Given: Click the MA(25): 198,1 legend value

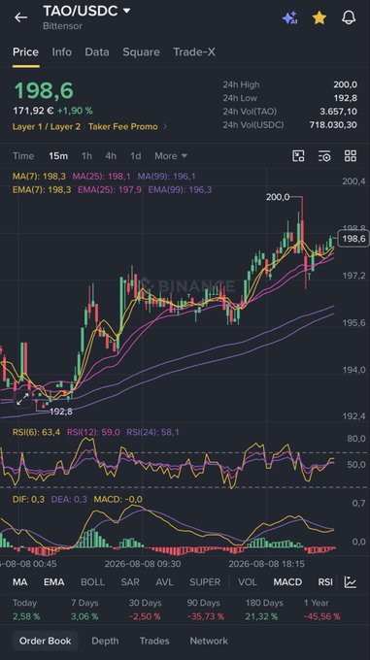Looking at the screenshot, I should [101, 177].
